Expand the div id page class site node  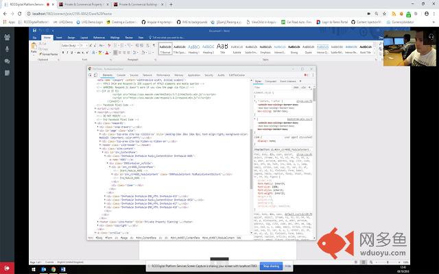[98, 130]
